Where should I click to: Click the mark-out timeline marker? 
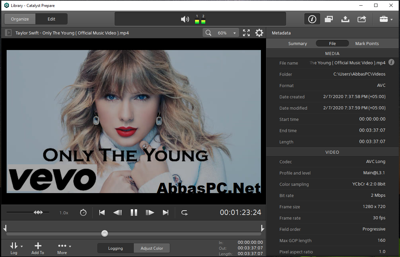tap(263, 228)
